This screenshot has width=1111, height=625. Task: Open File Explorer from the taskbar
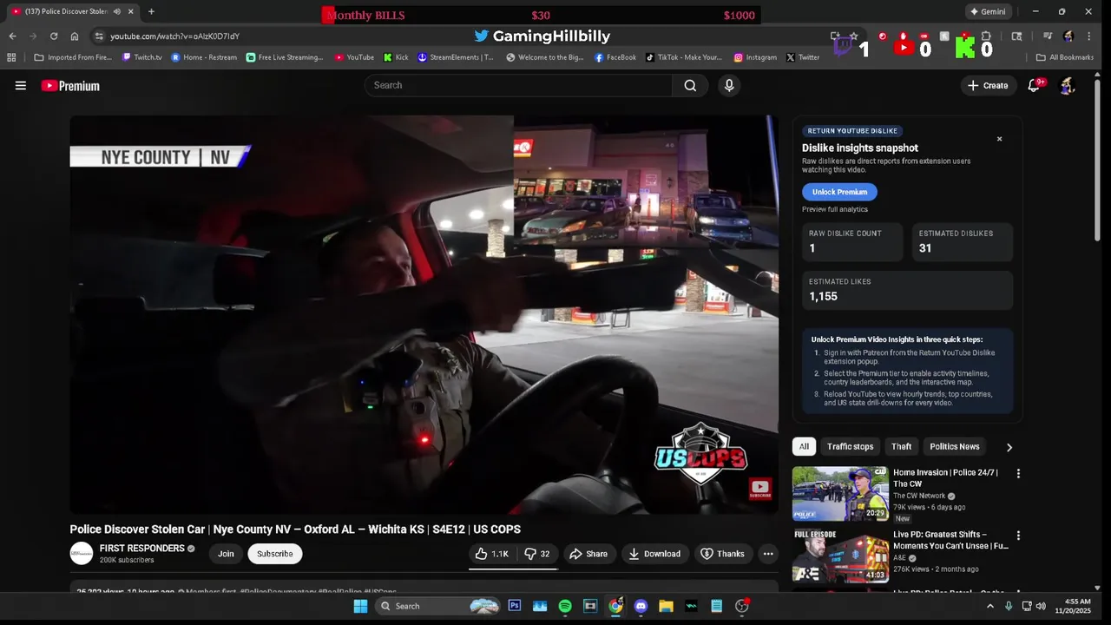[x=666, y=606]
